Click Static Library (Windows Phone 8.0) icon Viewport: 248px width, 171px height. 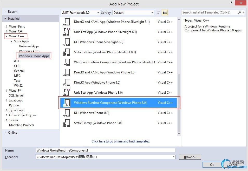coord(67,123)
